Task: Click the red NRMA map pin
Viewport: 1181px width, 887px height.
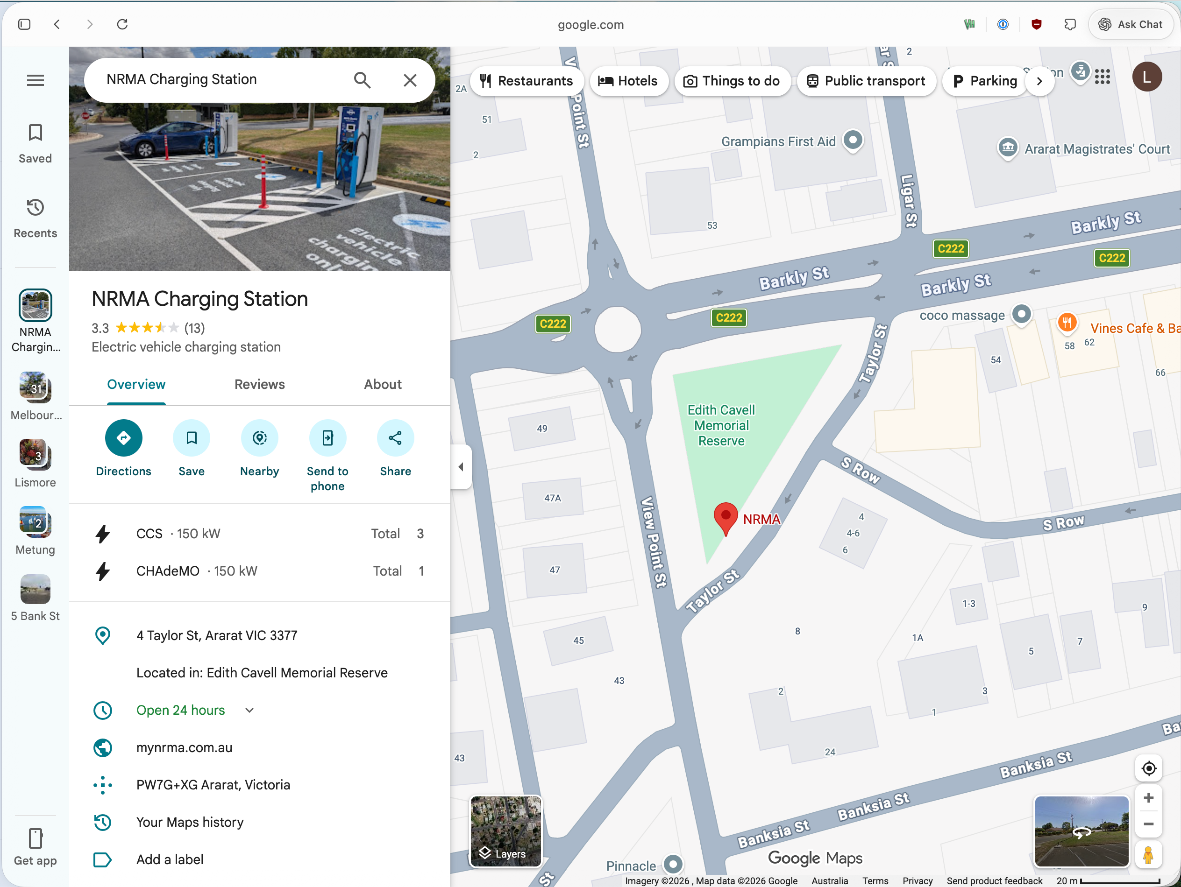Action: tap(726, 519)
